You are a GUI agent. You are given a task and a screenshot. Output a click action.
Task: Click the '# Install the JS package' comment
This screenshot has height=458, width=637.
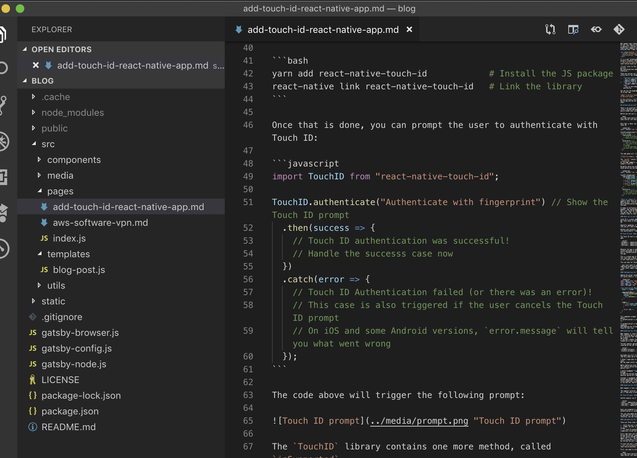(x=551, y=74)
